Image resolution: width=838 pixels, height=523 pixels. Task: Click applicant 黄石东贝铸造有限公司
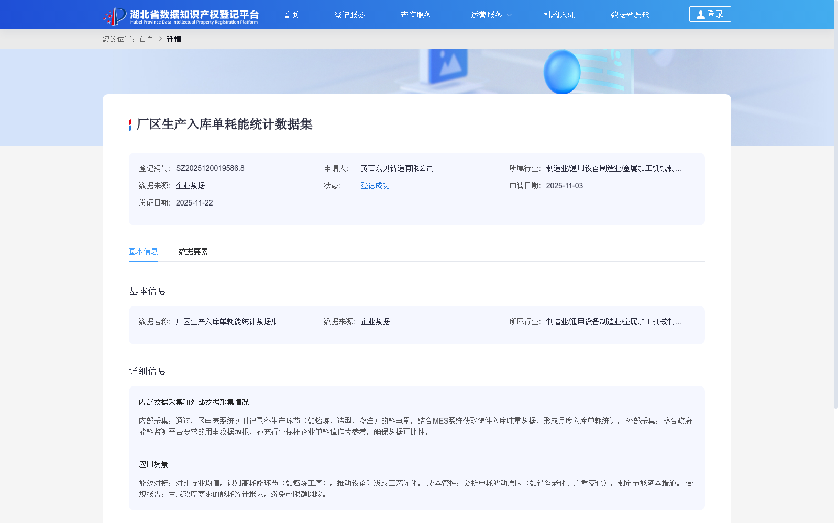[397, 168]
